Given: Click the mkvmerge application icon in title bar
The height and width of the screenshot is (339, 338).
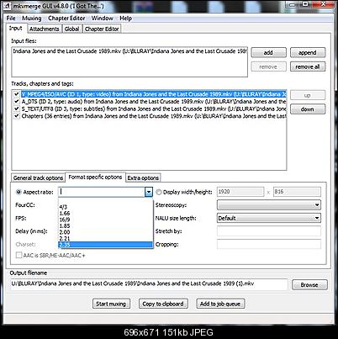Looking at the screenshot, I should tap(8, 6).
